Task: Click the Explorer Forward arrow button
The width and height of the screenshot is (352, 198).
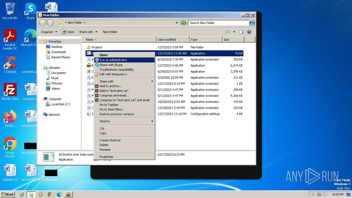Action: click(x=50, y=23)
